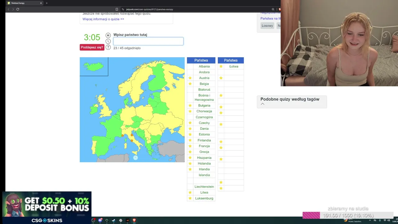Click the star beside Hiszpania
The height and width of the screenshot is (224, 398).
[x=190, y=158]
